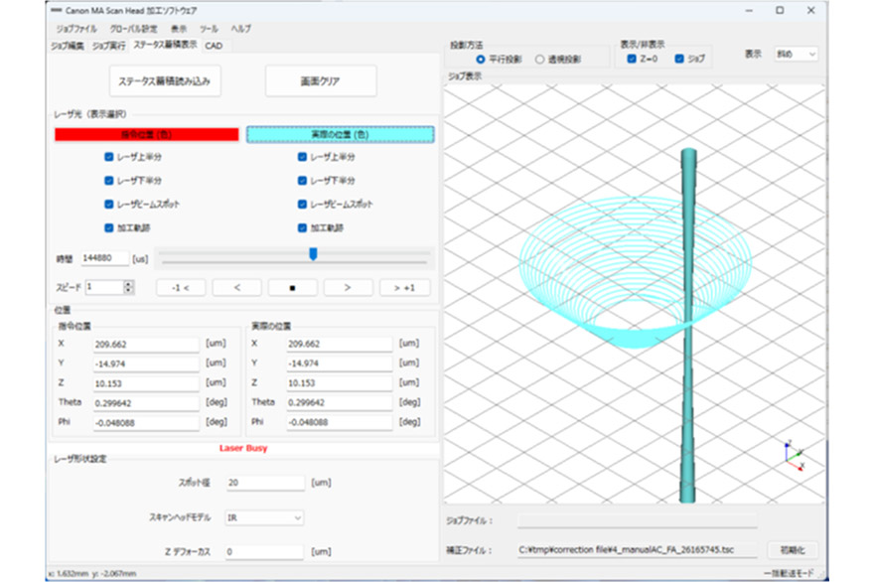Click the app icon in title bar

pyautogui.click(x=56, y=10)
